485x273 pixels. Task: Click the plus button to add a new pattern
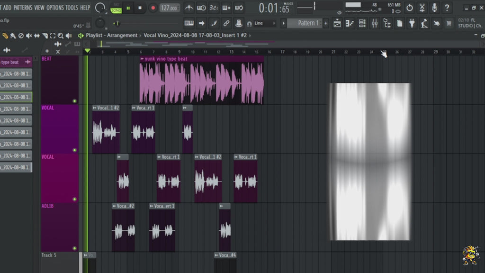[325, 23]
